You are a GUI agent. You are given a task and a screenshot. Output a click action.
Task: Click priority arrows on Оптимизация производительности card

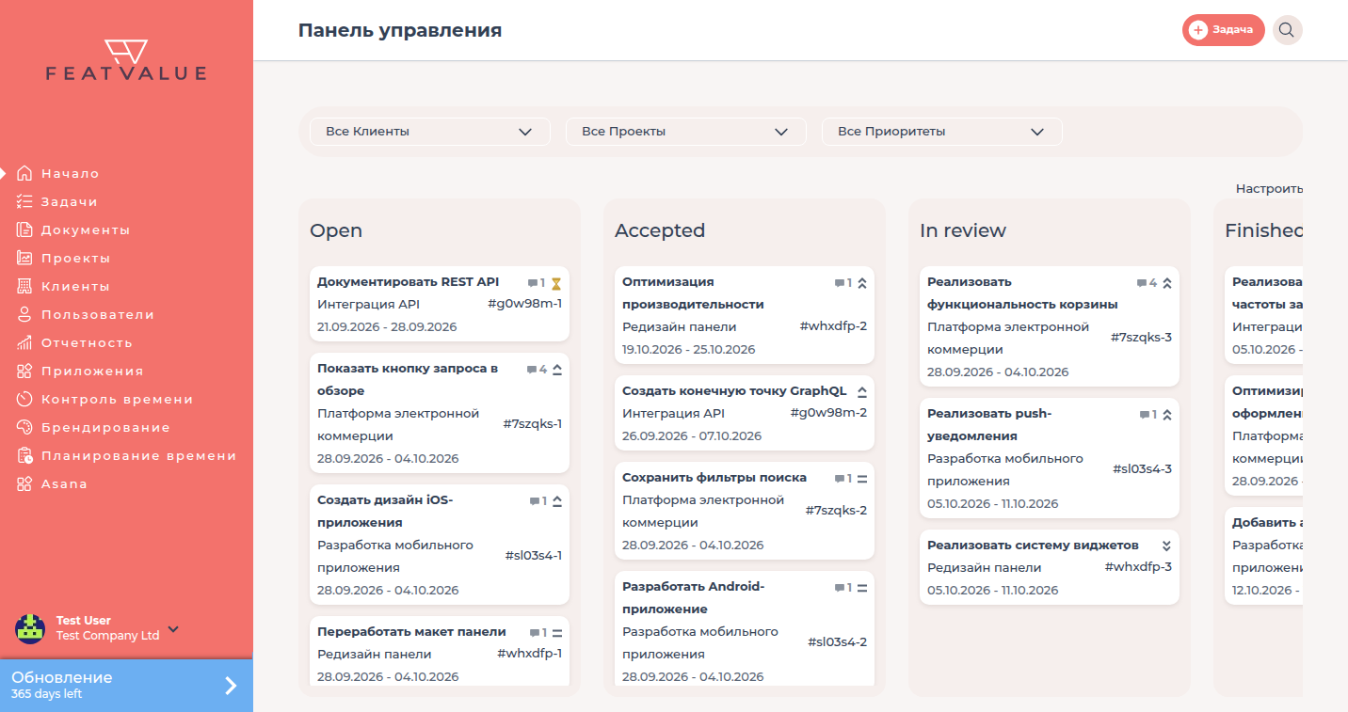coord(861,282)
